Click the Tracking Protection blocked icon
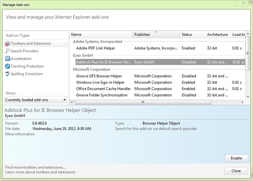The width and height of the screenshot is (253, 181). pos(8,66)
